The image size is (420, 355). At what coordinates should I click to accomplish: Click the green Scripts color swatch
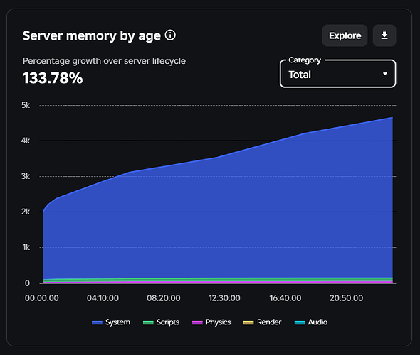148,322
